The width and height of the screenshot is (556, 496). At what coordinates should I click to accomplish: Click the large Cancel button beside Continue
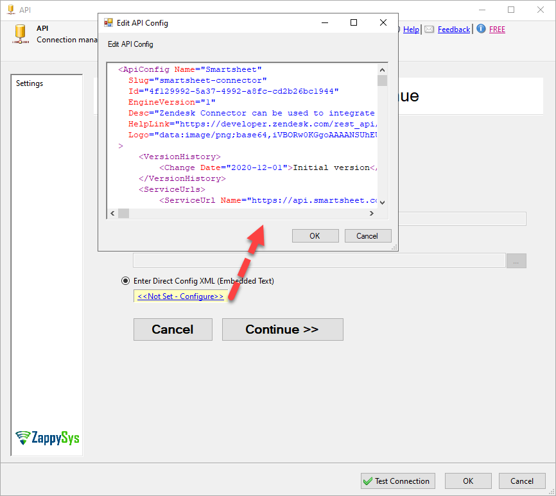click(173, 329)
